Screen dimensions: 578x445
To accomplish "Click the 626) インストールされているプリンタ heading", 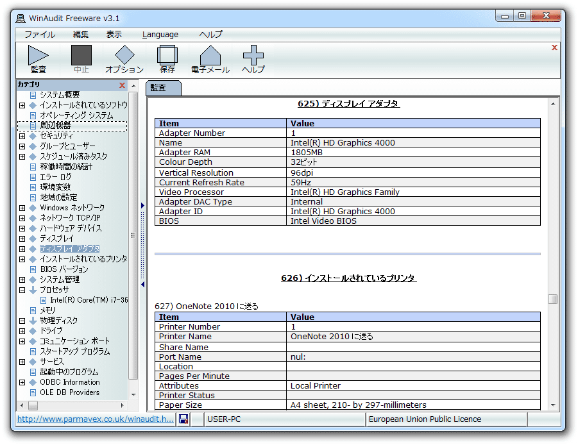I will tap(348, 278).
